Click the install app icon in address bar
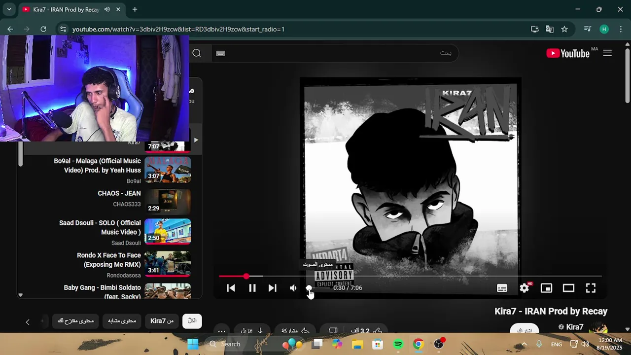The width and height of the screenshot is (631, 355). (534, 29)
